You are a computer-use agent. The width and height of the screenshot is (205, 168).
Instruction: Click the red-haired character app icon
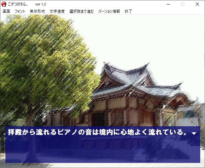pos(4,4)
